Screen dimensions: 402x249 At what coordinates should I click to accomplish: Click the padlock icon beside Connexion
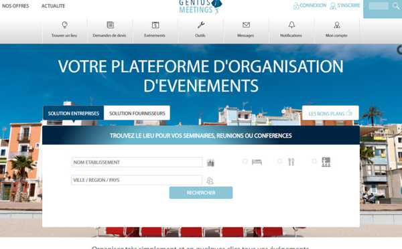coord(296,6)
